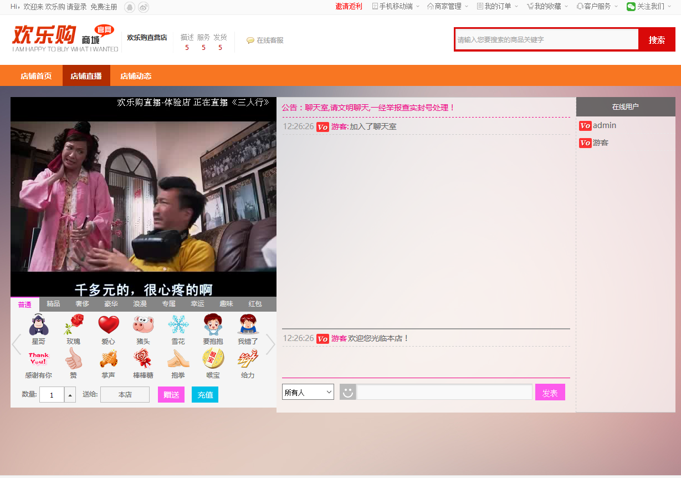The width and height of the screenshot is (681, 478).
Task: Switch to the 普通 gift tab
Action: tap(25, 304)
